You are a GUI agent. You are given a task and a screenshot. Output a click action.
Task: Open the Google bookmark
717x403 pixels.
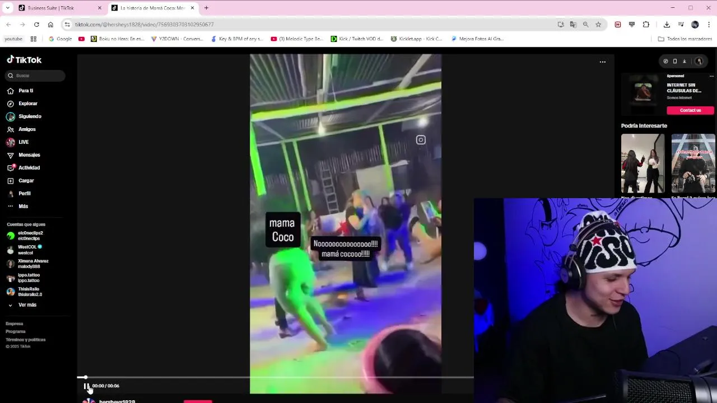pyautogui.click(x=60, y=39)
